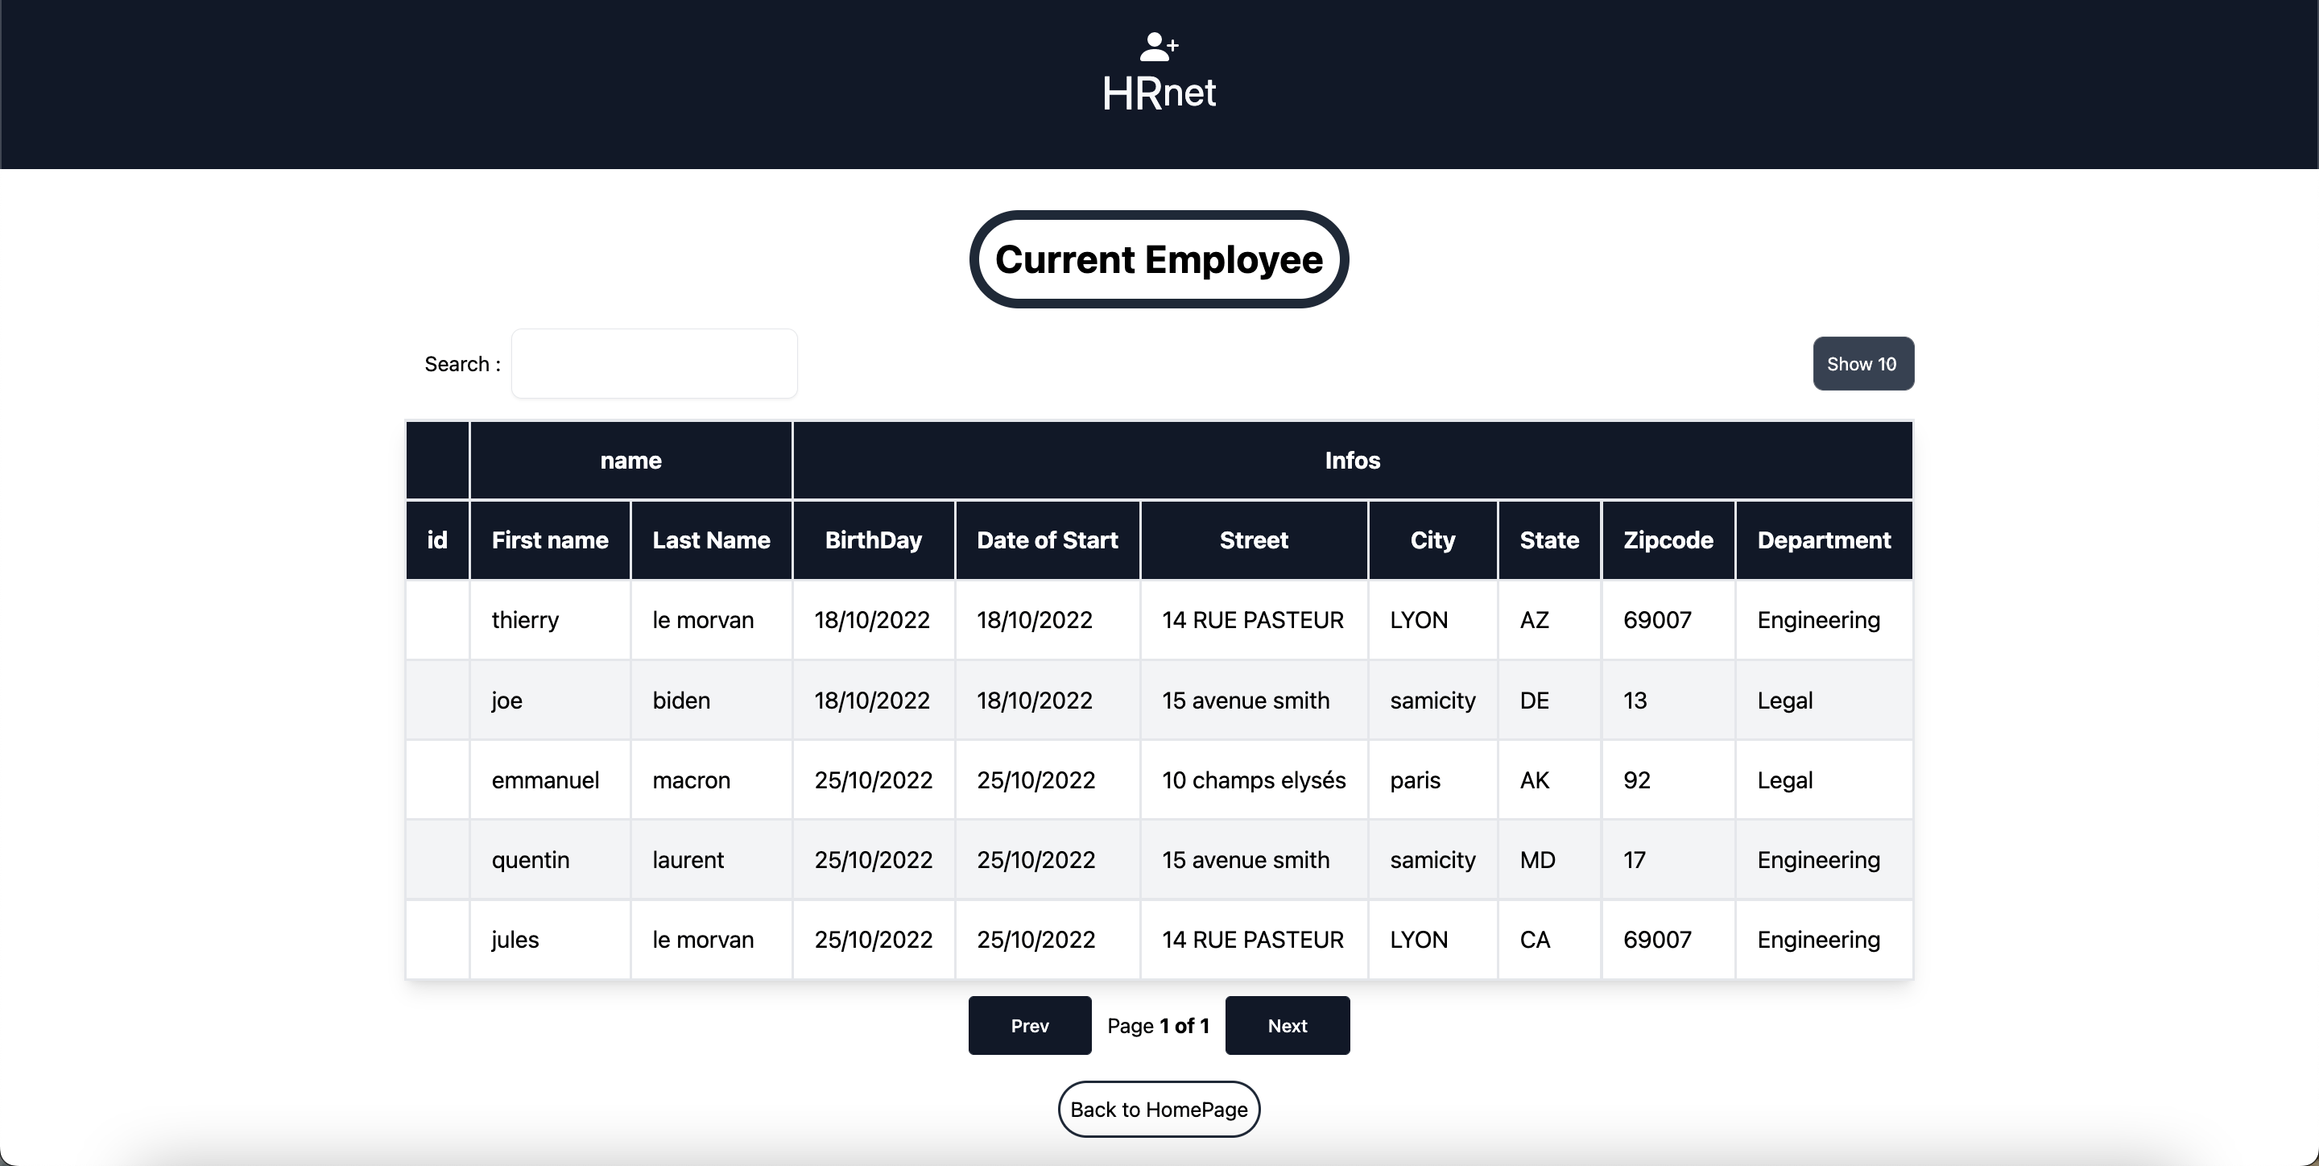The height and width of the screenshot is (1166, 2319).
Task: Sort the table by Department column
Action: 1823,540
